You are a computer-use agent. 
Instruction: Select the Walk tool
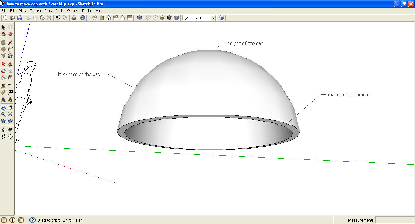3,136
